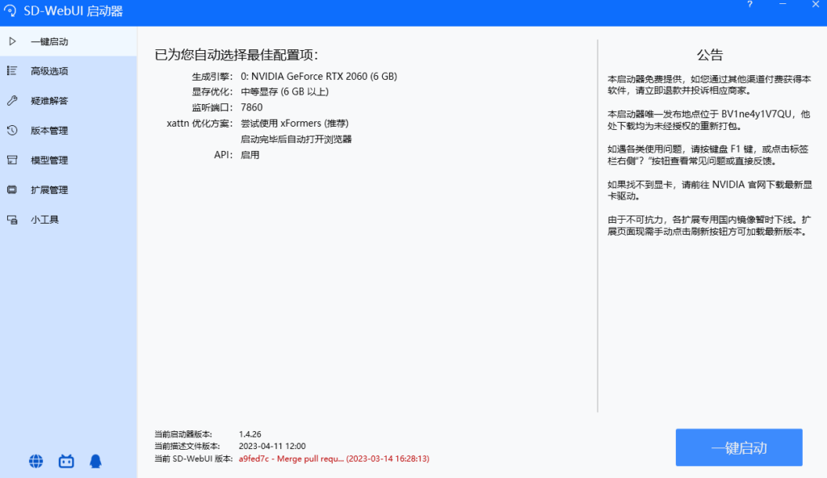Select the wrench icon beside 疑难解答
The height and width of the screenshot is (478, 827).
tap(13, 100)
